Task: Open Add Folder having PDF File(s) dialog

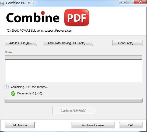Action: point(68,43)
